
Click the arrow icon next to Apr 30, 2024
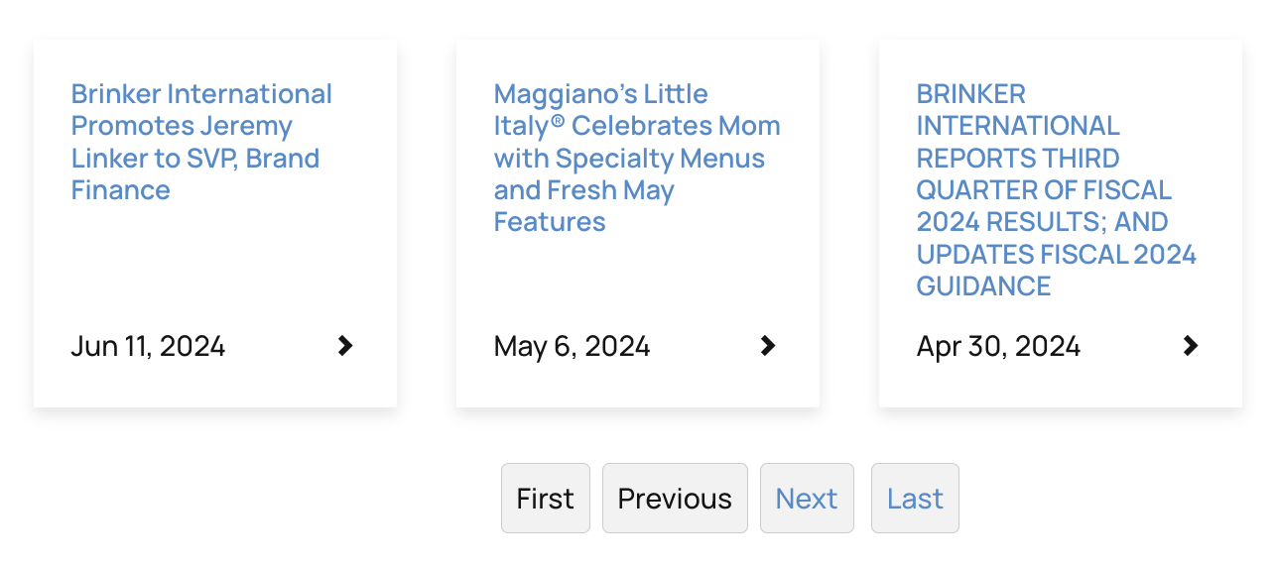pos(1190,346)
